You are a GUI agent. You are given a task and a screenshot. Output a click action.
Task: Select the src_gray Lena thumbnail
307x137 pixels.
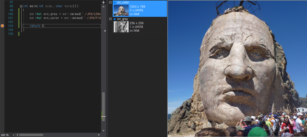(x=121, y=27)
